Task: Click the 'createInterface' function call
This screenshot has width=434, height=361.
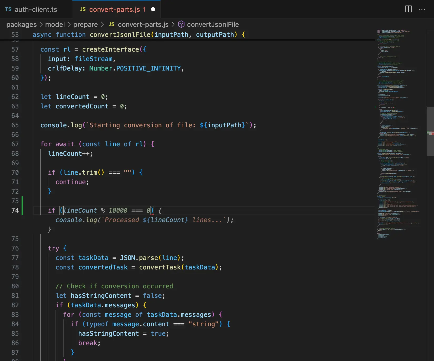Action: click(110, 49)
